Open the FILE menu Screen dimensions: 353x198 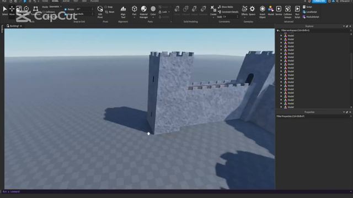click(4, 1)
